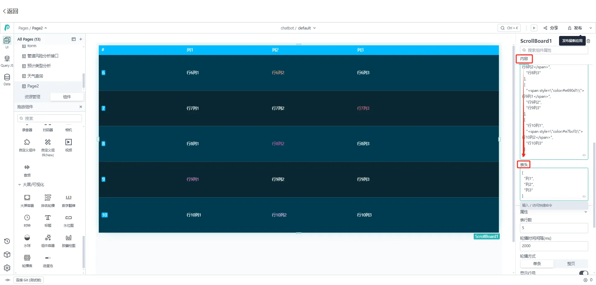Image resolution: width=596 pixels, height=285 pixels.
Task: Toggle the pages list layout icon
Action: (74, 39)
